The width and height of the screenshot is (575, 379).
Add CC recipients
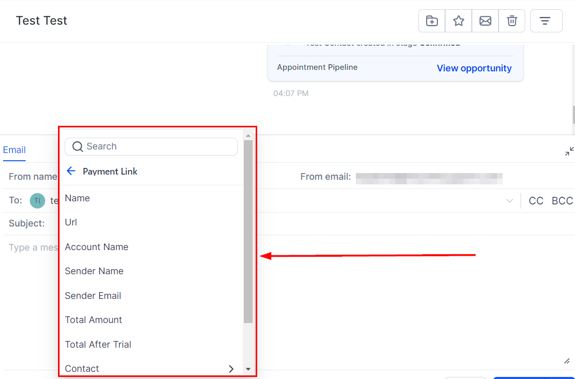pyautogui.click(x=535, y=201)
